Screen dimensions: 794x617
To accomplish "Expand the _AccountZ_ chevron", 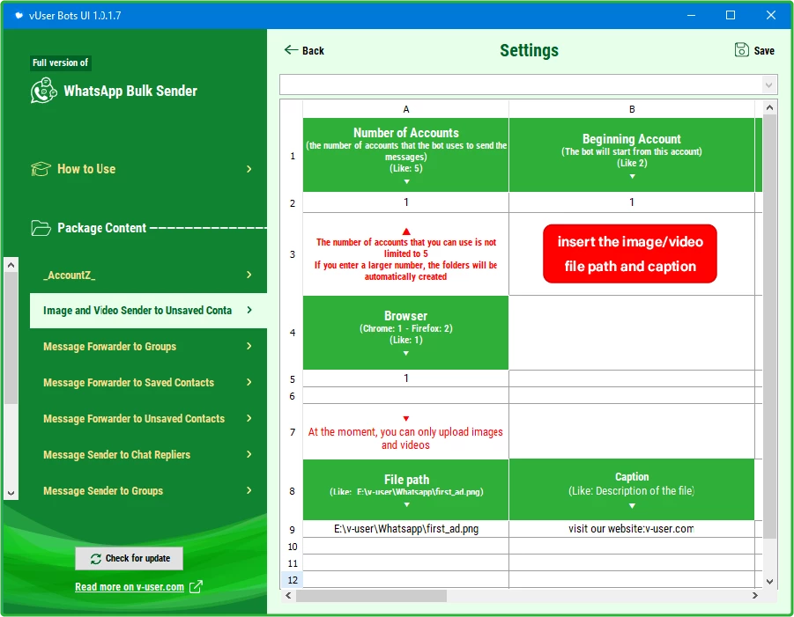I will point(249,275).
